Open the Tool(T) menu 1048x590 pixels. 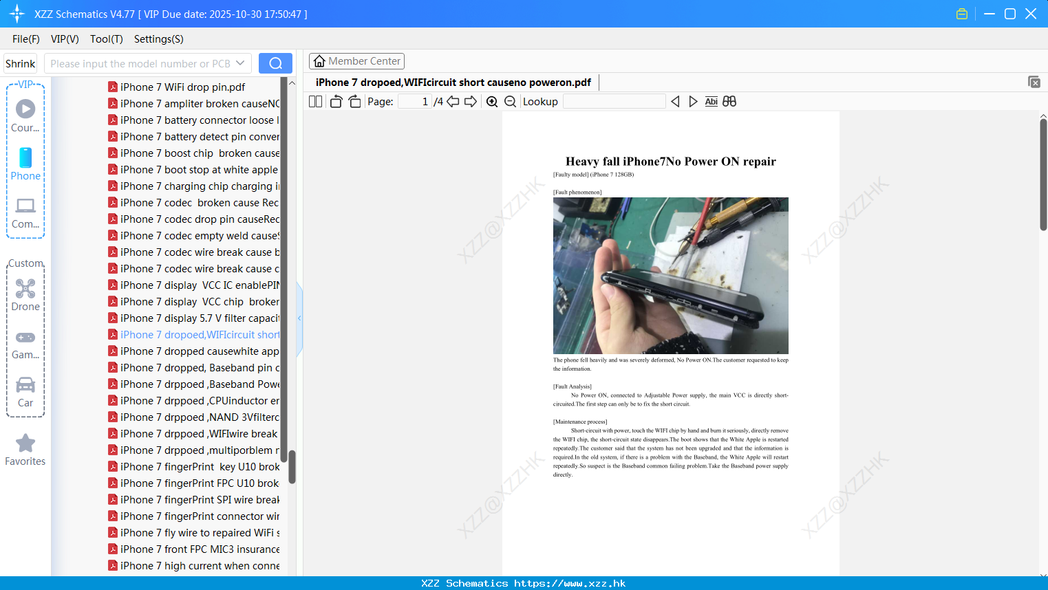107,39
